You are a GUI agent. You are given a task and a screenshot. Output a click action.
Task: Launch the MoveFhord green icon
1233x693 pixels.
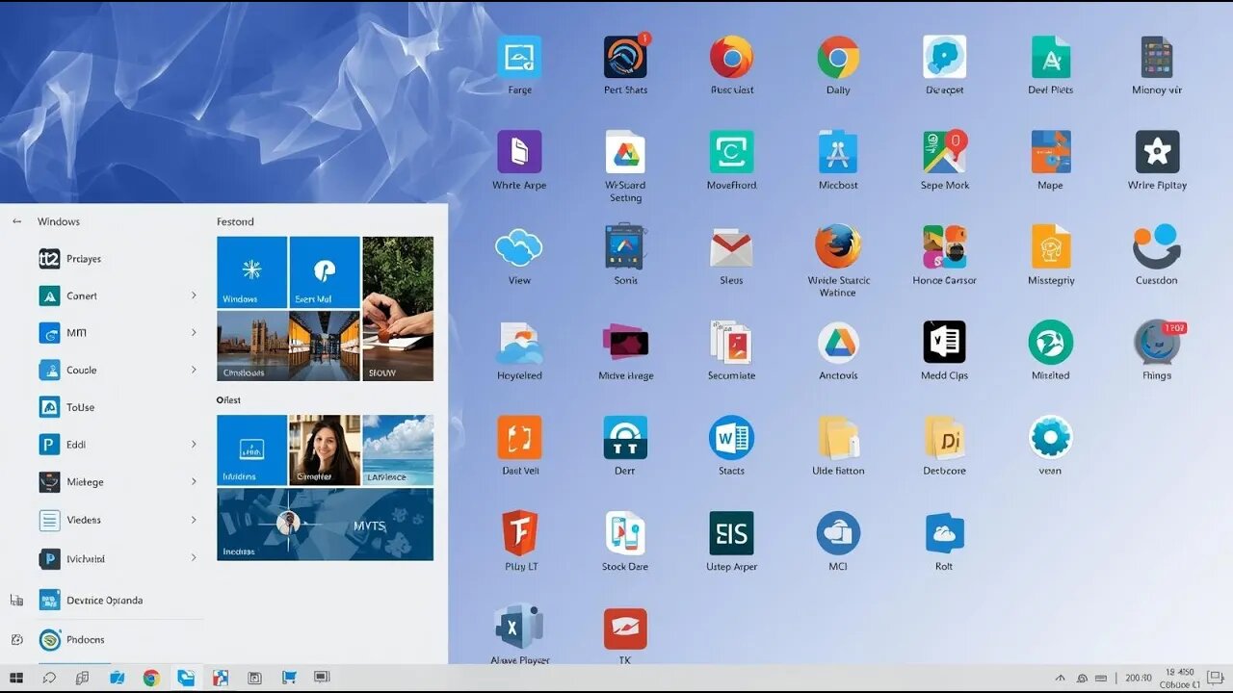[x=731, y=152]
